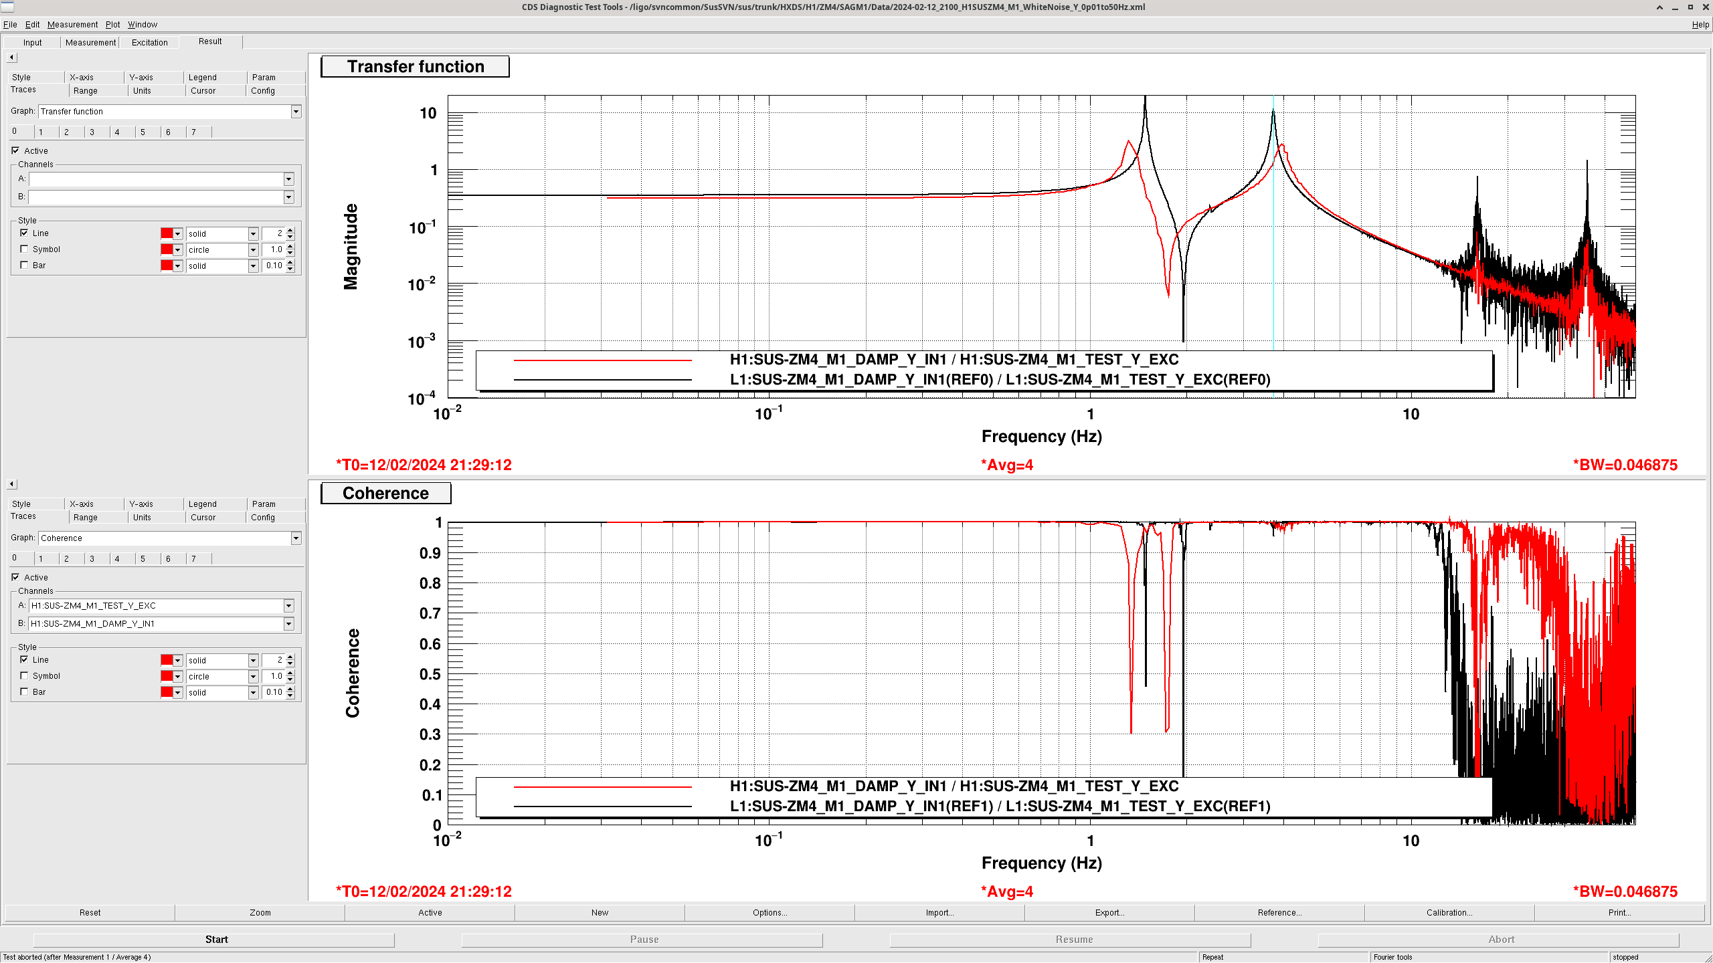
Task: Enable Symbol checkbox in top Style group
Action: [25, 249]
